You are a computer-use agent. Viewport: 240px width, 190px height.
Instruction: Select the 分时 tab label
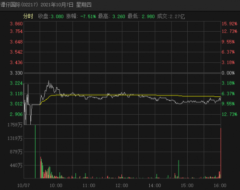[28, 16]
